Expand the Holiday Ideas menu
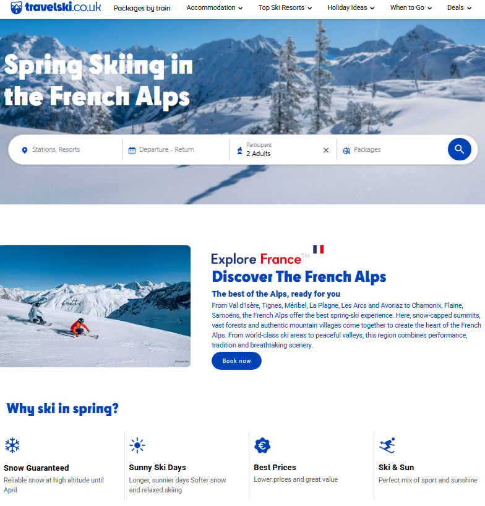Screen dimensions: 485x506 point(351,8)
